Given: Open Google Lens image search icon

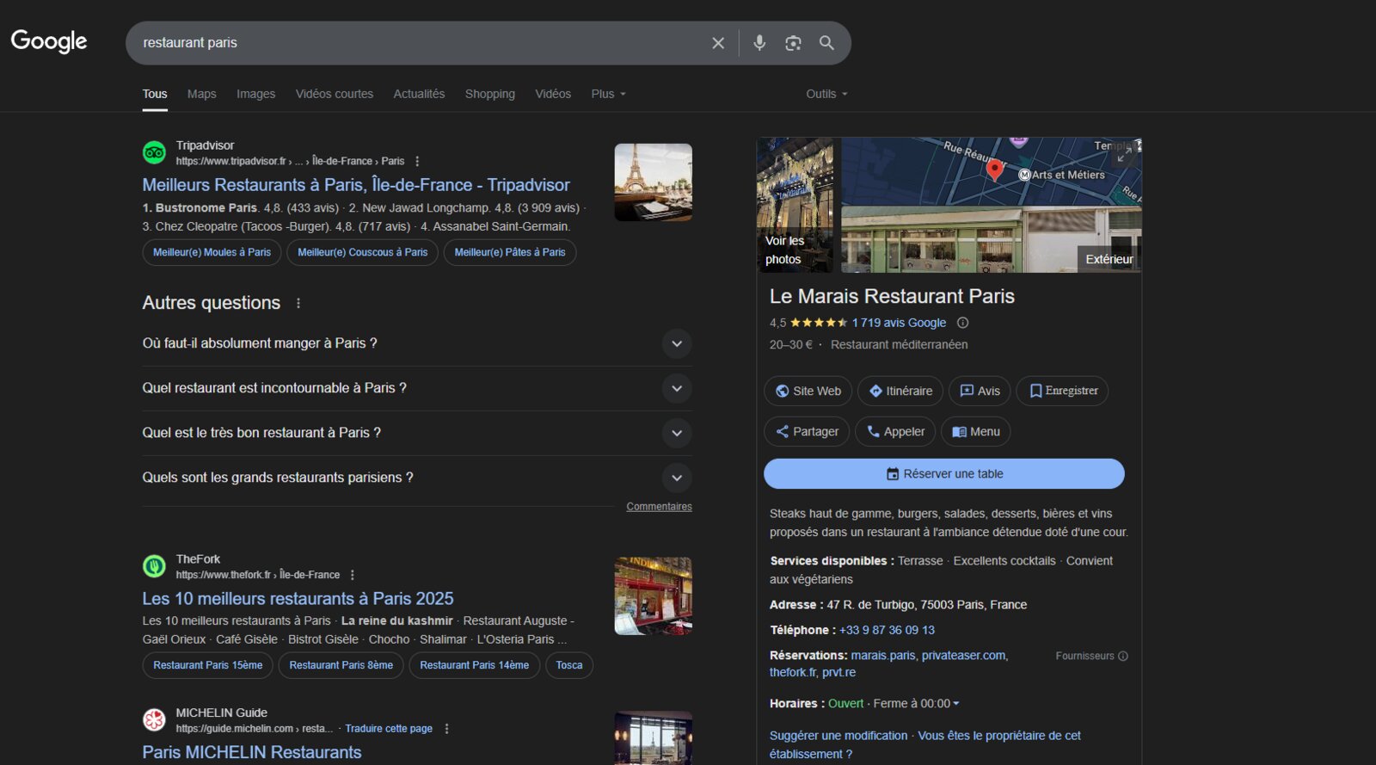Looking at the screenshot, I should [x=793, y=43].
